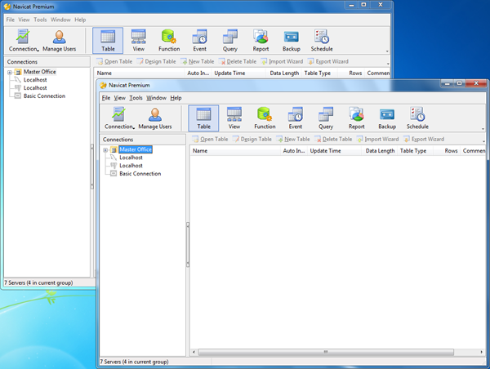Open Manage Users in front window
This screenshot has width=490, height=369.
pos(155,118)
